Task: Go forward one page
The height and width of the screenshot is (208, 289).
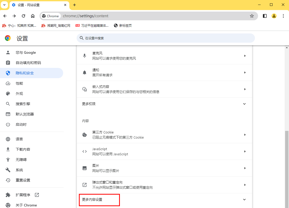Action: 14,16
